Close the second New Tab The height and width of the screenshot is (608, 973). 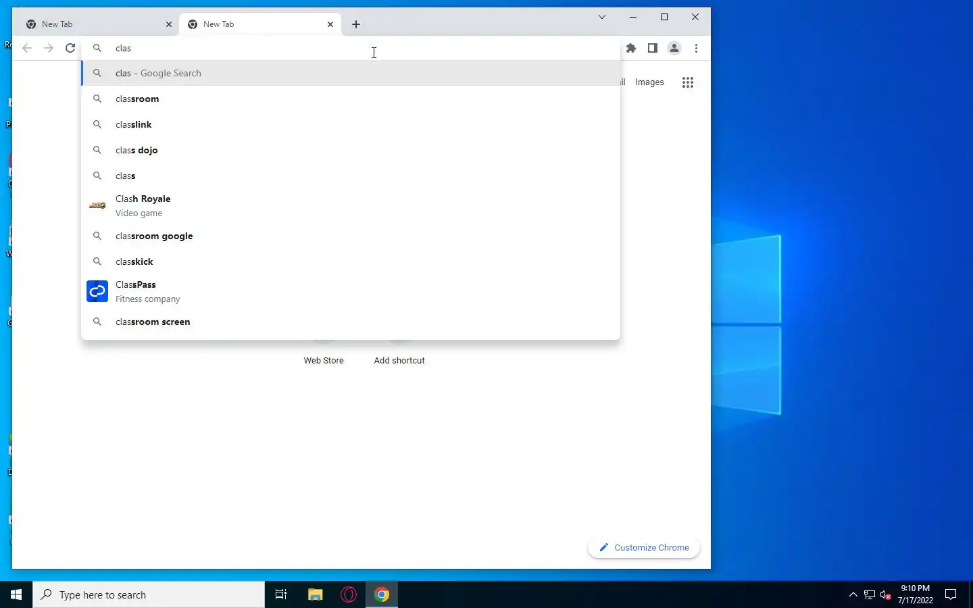[330, 24]
